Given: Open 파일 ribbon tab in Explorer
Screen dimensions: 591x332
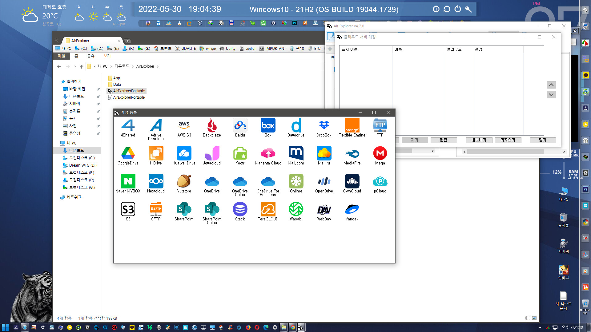Looking at the screenshot, I should point(62,56).
